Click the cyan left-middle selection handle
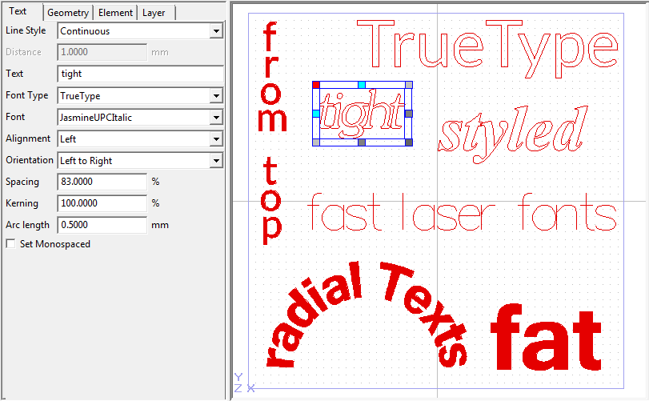 click(x=316, y=114)
